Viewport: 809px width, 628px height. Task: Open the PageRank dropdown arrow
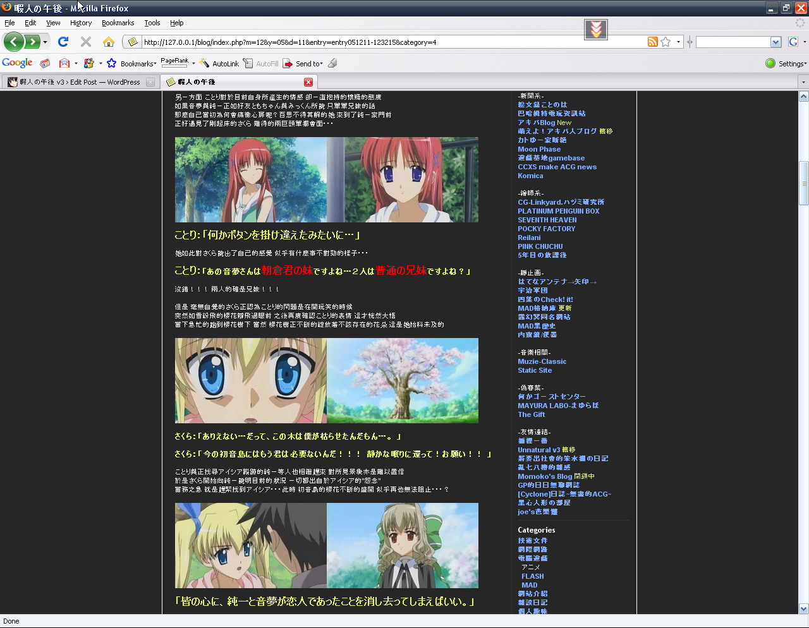tap(193, 63)
